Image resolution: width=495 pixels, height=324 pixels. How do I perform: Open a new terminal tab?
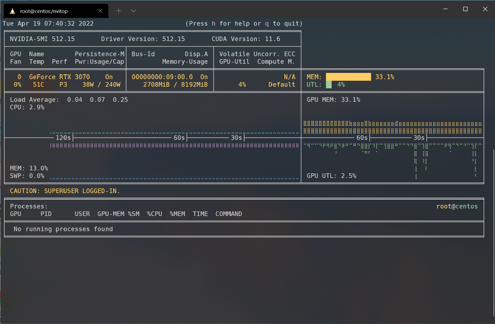pyautogui.click(x=119, y=11)
